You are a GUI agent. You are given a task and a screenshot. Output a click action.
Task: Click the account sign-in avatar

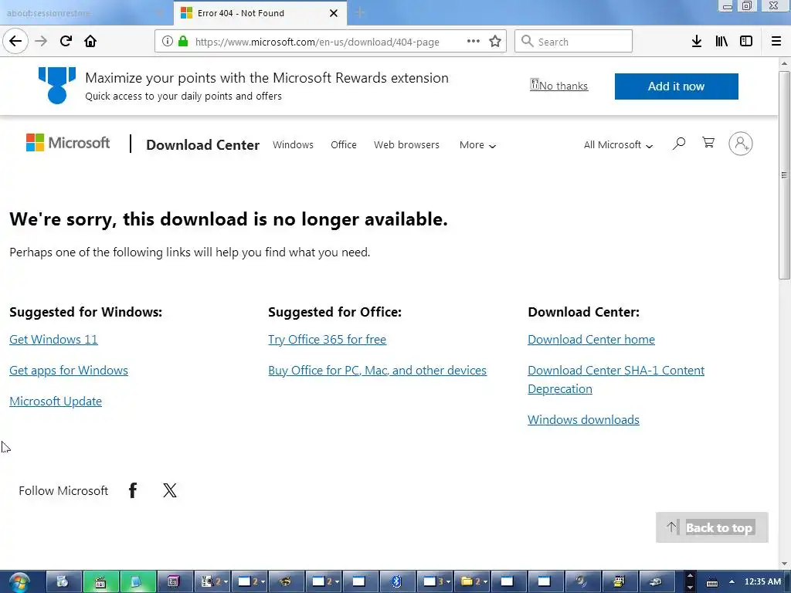click(741, 144)
